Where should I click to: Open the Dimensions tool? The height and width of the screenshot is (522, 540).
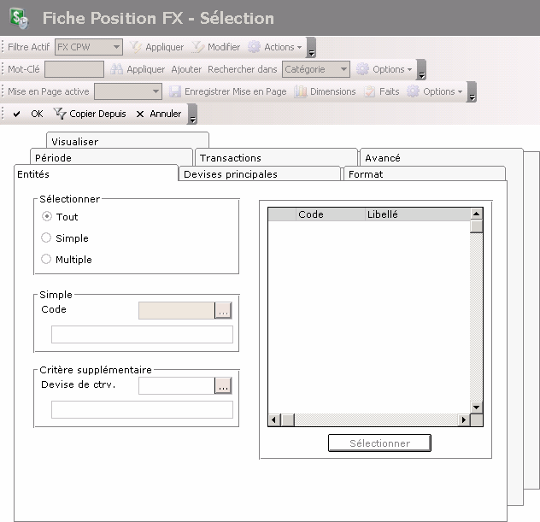click(x=301, y=91)
